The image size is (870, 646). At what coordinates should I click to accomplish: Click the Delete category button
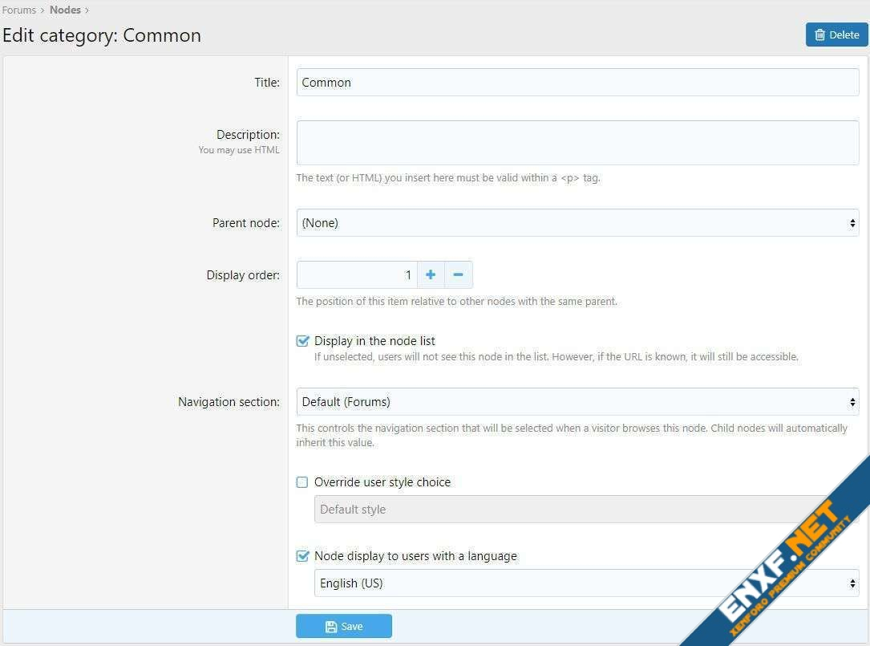pos(836,35)
